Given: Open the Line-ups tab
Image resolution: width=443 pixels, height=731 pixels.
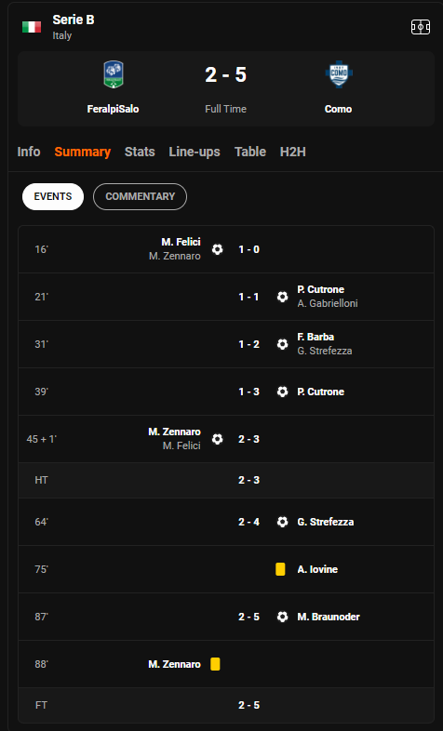Looking at the screenshot, I should pos(195,152).
